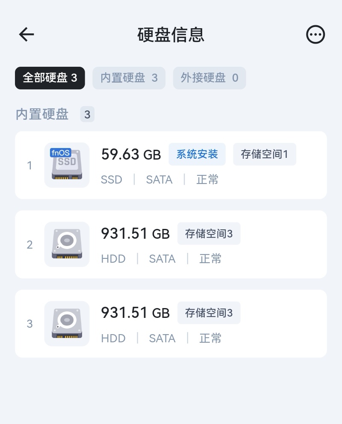Click the 内置硬盘 section heading

(42, 114)
